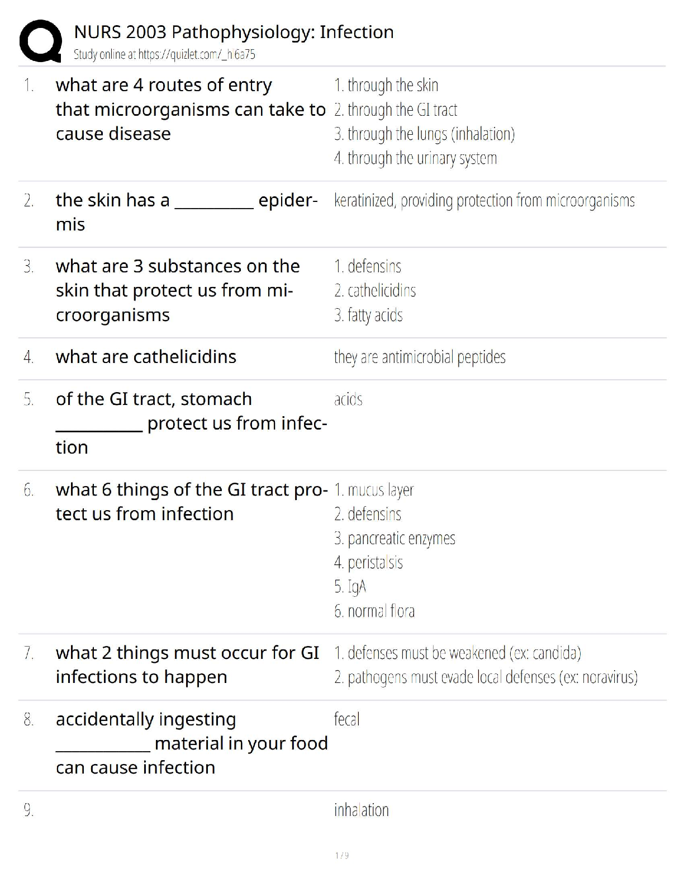The width and height of the screenshot is (684, 886).
Task: Click the page number 1 / 9 footer
Action: 342,855
